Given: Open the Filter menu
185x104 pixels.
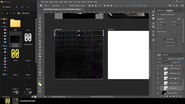Looking at the screenshot, I should 71,2.
